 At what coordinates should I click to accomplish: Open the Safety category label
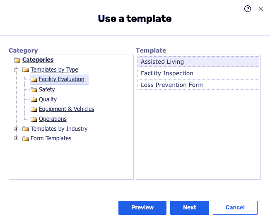click(x=47, y=89)
